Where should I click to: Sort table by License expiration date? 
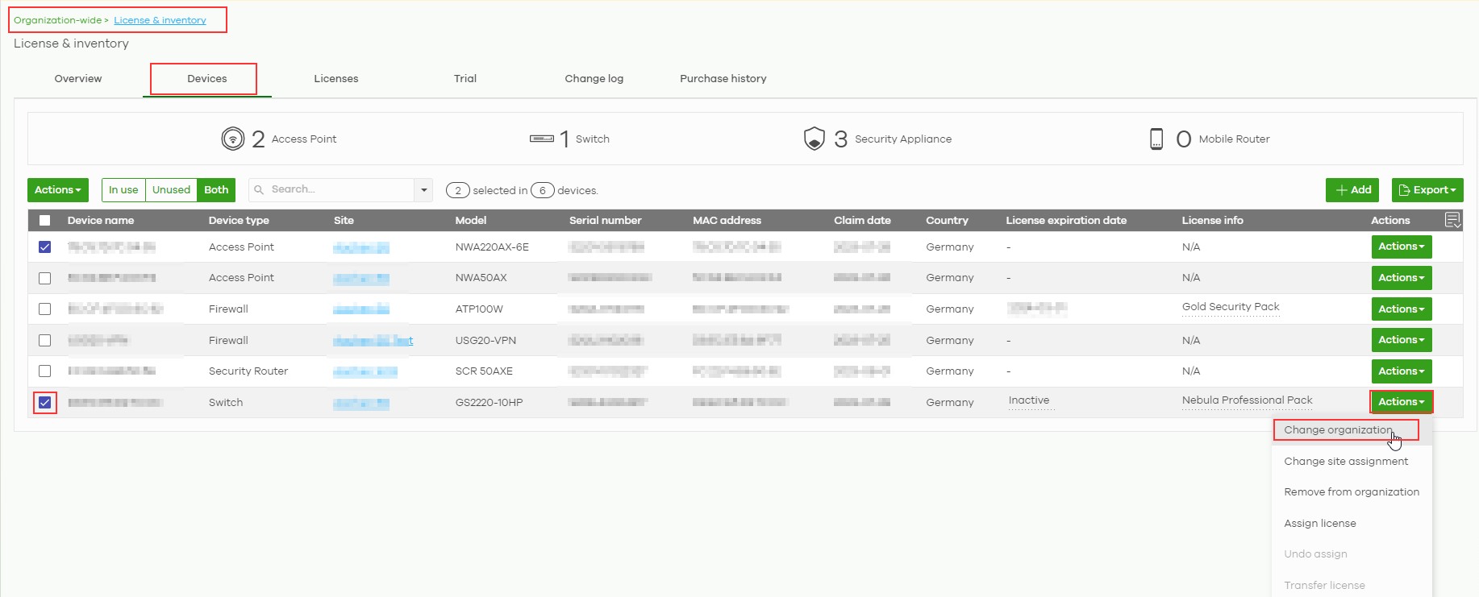[1065, 221]
